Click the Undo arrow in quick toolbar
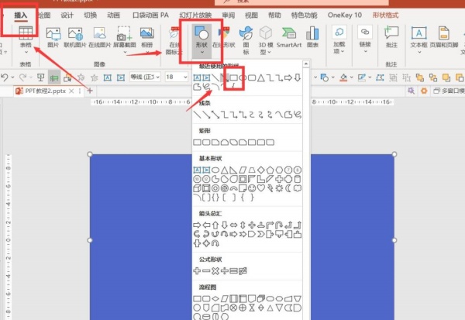The width and height of the screenshot is (465, 320). (x=5, y=77)
